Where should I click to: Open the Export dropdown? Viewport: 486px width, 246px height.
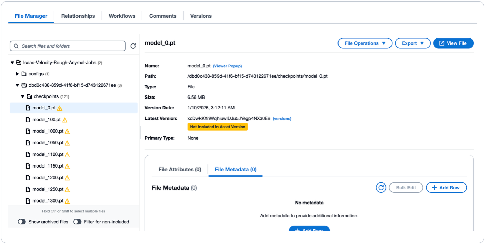[x=413, y=43]
